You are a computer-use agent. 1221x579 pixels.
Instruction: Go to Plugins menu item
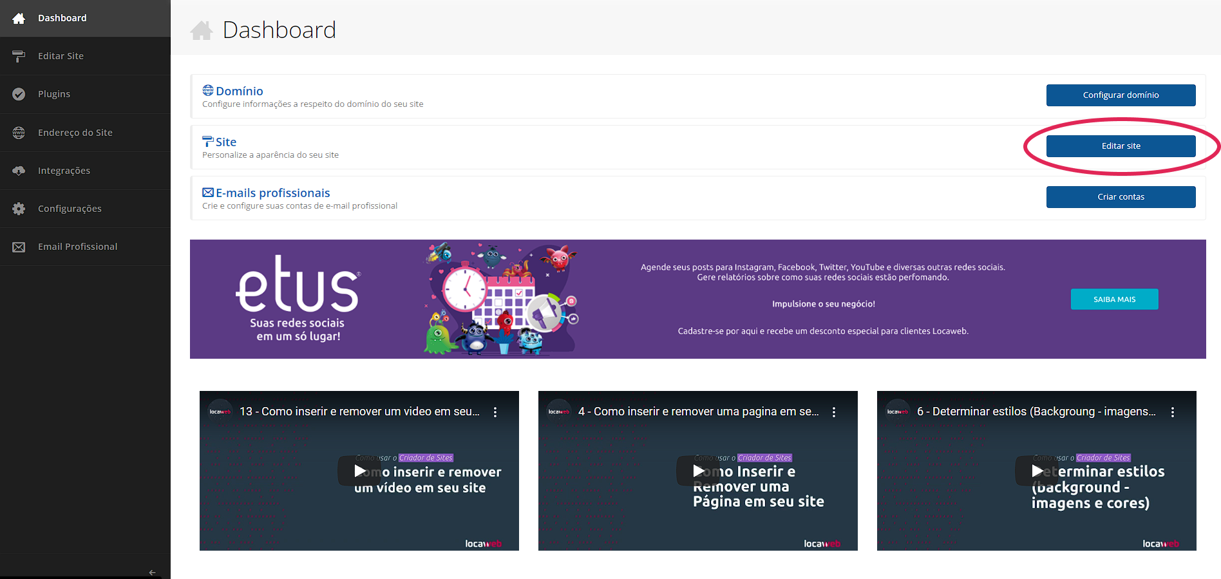[85, 94]
